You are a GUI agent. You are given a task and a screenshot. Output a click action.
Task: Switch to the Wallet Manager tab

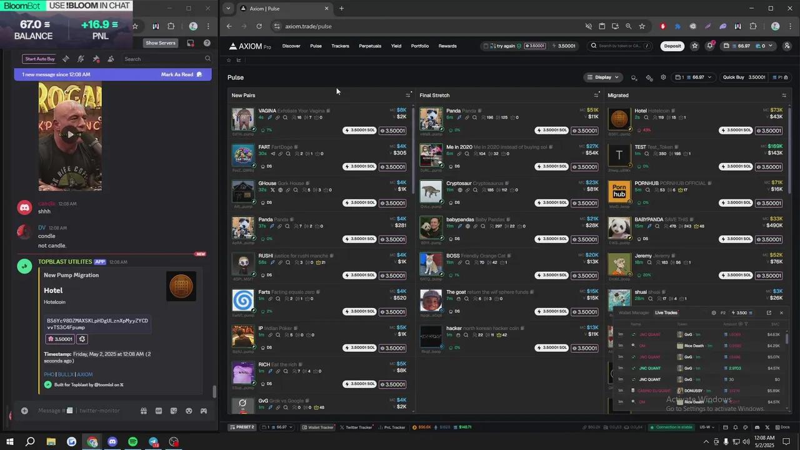click(x=634, y=312)
